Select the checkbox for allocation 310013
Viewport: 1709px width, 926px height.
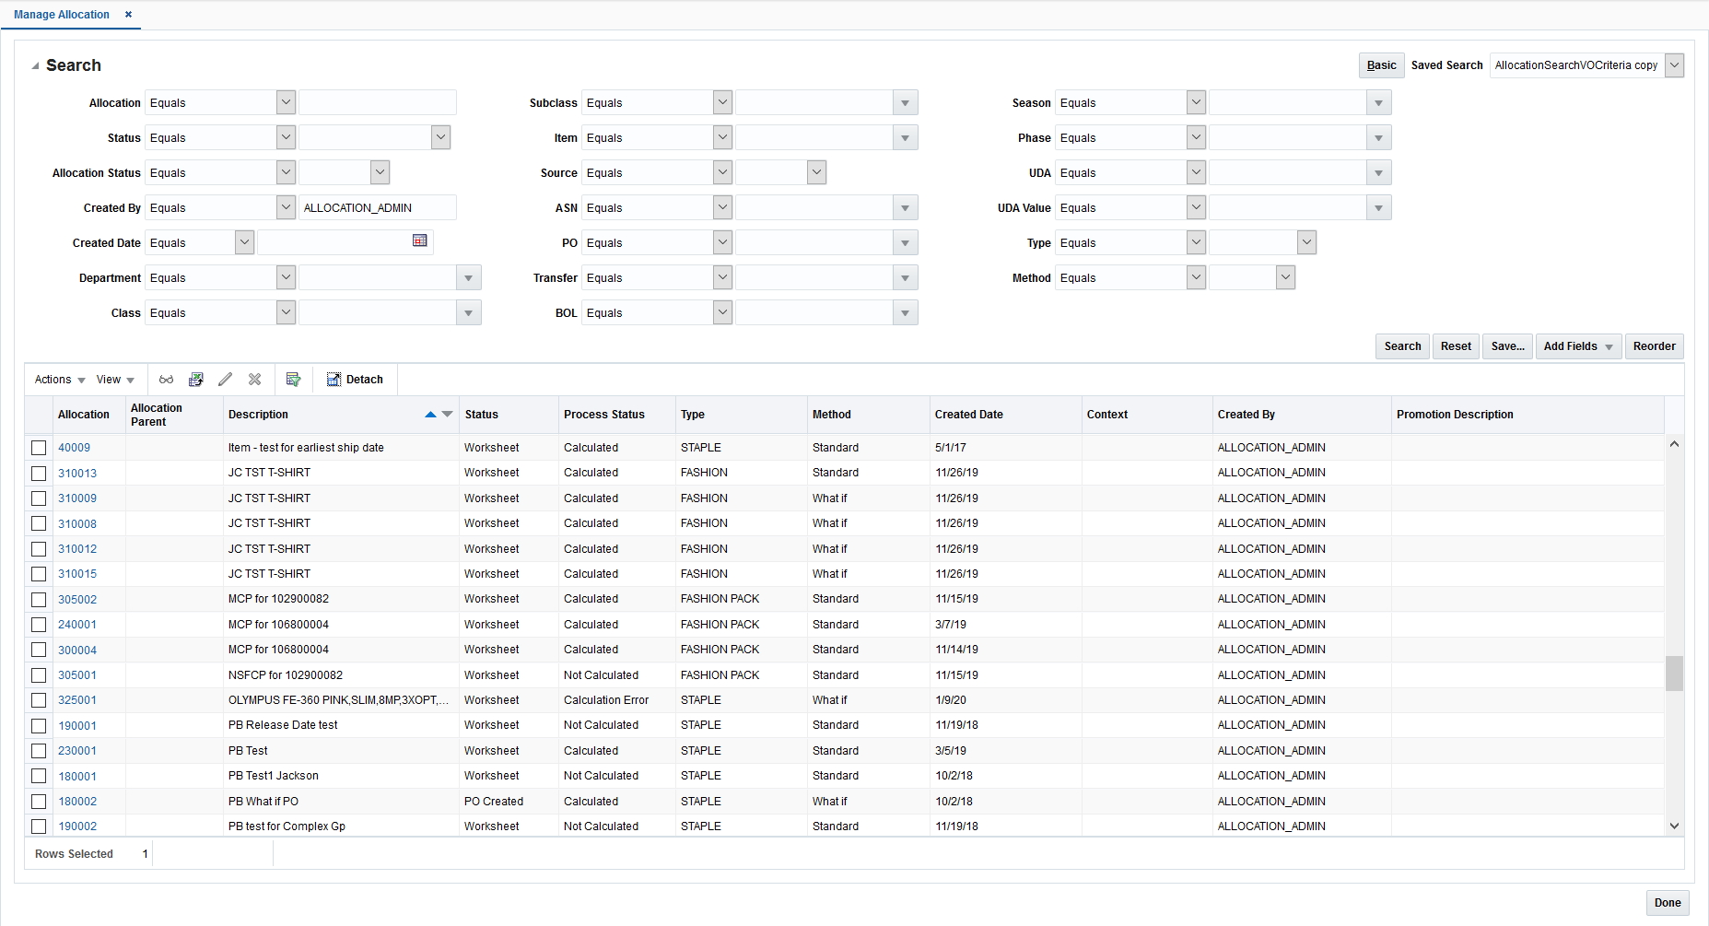tap(39, 473)
